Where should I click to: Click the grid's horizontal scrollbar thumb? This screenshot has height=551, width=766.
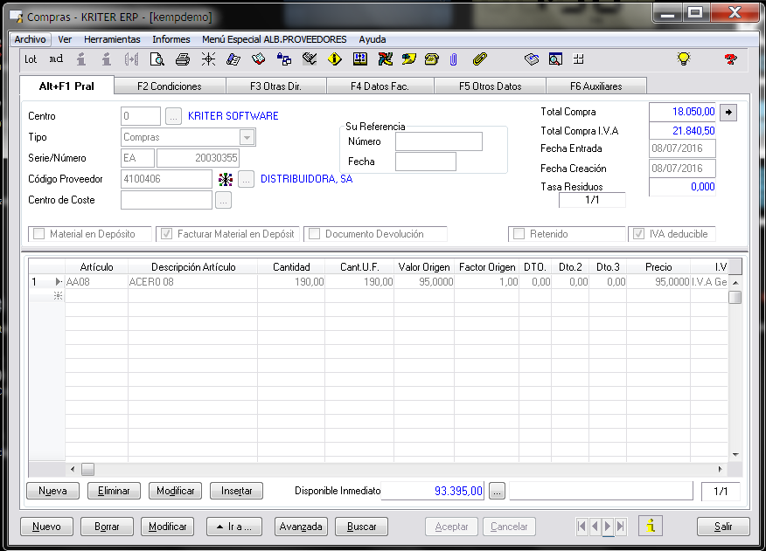(x=88, y=470)
